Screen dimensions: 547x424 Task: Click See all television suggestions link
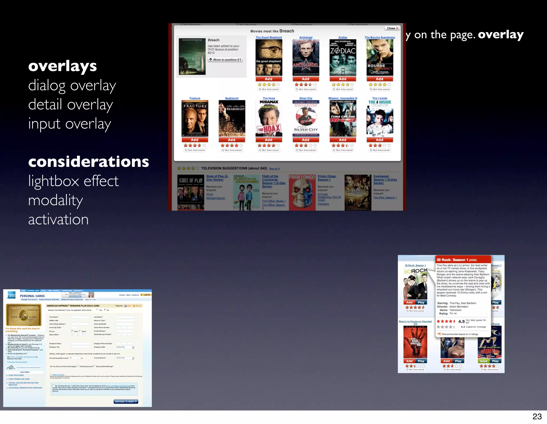(x=275, y=169)
